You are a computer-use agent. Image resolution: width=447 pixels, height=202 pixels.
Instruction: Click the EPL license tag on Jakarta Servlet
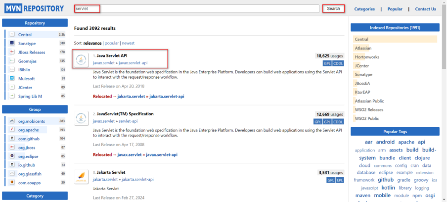pyautogui.click(x=340, y=180)
